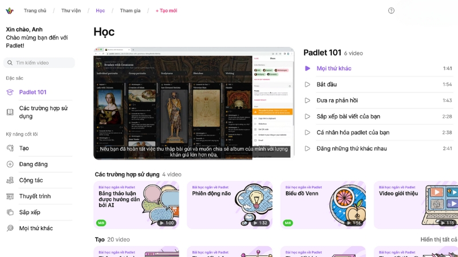Image resolution: width=458 pixels, height=257 pixels.
Task: Play the Bắt đầu playlist title
Action: [x=326, y=84]
